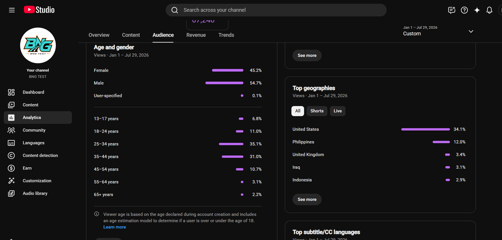Focus the Search across your channel field

point(276,10)
